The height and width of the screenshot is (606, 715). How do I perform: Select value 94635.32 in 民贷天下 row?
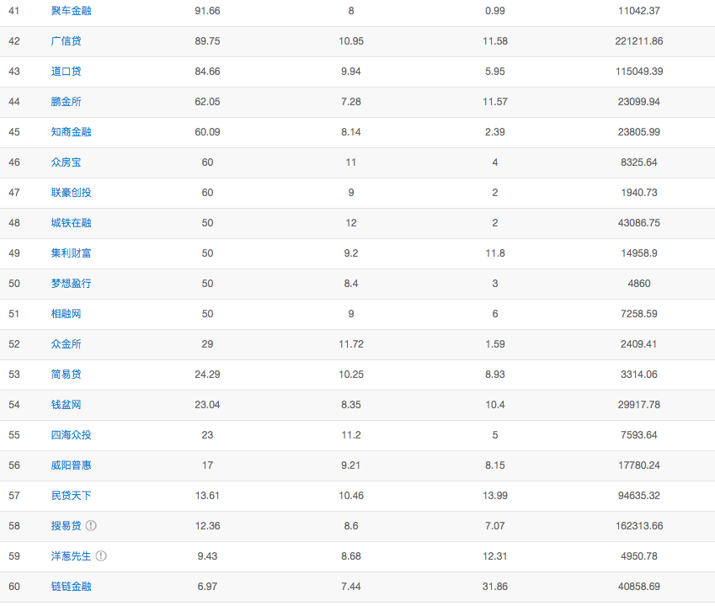pyautogui.click(x=639, y=495)
